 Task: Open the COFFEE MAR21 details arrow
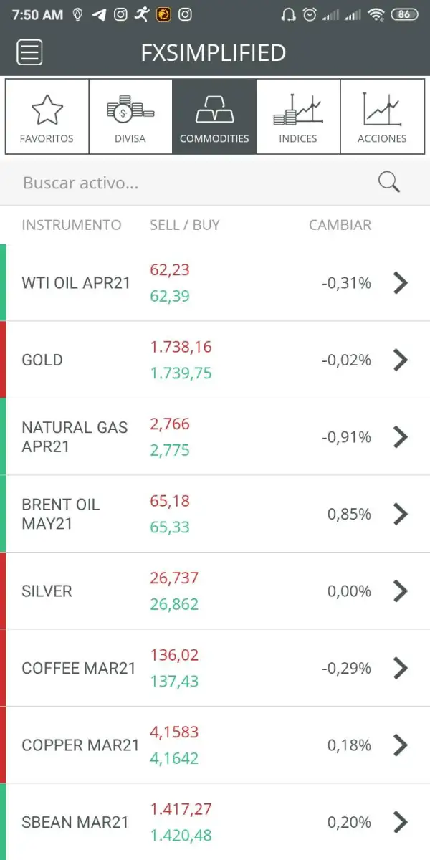(401, 669)
